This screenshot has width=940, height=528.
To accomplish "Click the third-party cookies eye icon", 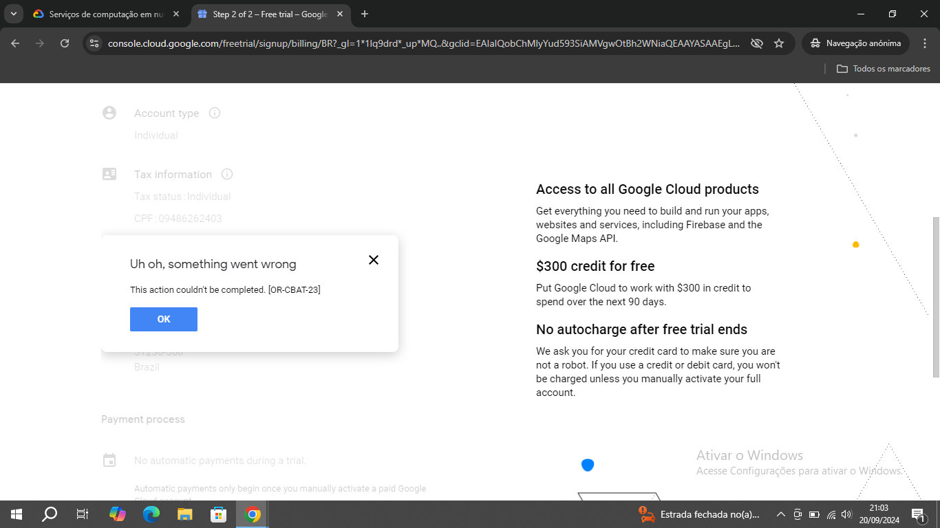I will coord(757,43).
